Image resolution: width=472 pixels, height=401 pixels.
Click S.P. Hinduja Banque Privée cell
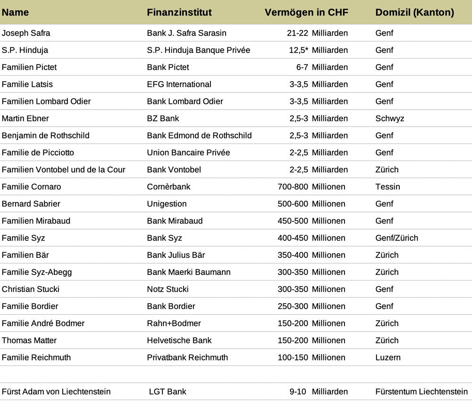tap(198, 51)
